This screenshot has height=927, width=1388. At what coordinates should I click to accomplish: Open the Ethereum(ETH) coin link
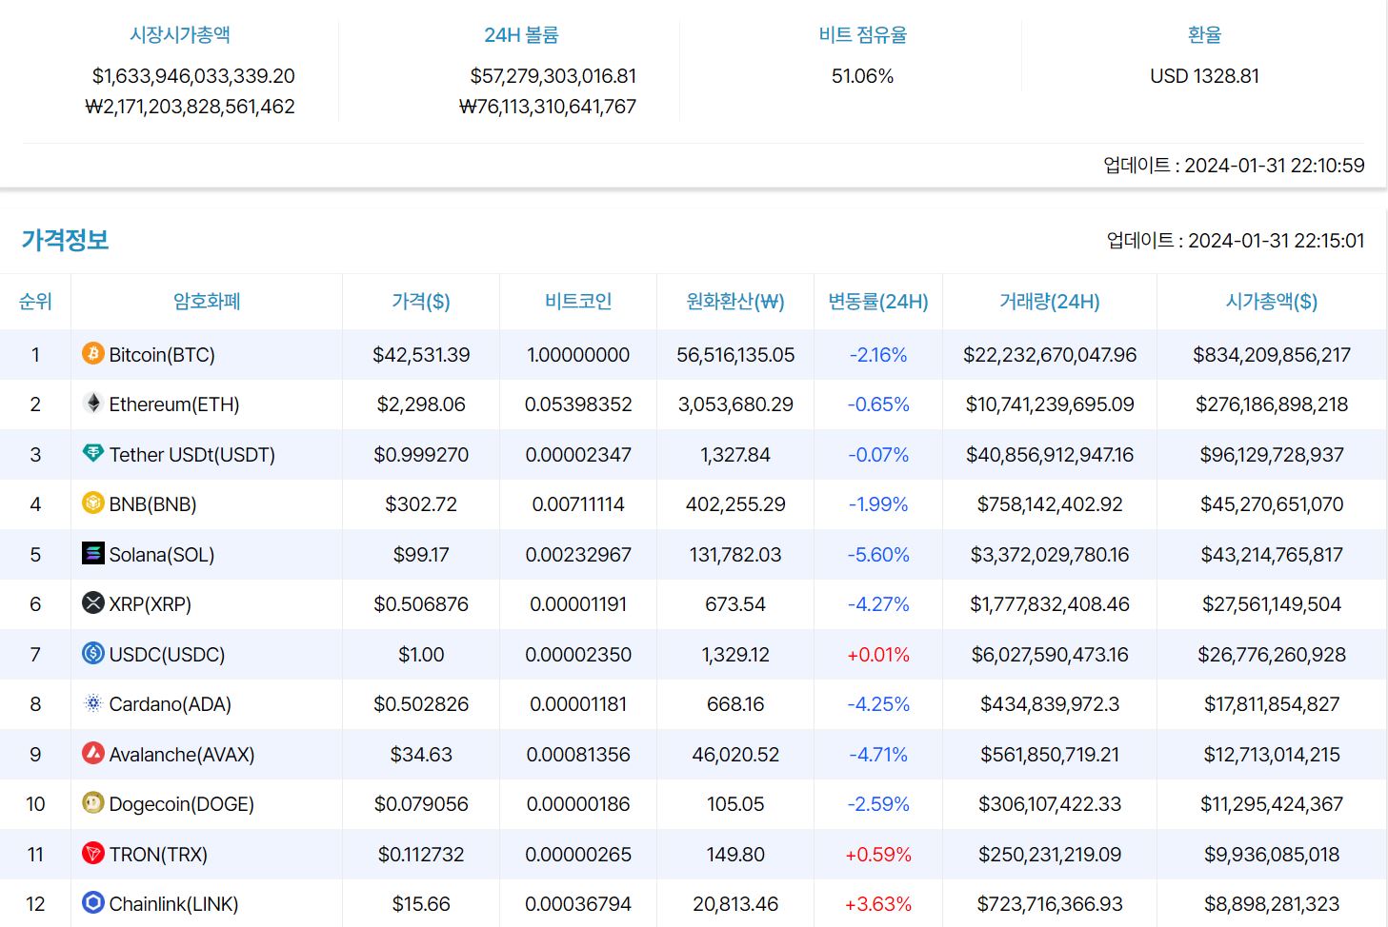(174, 404)
